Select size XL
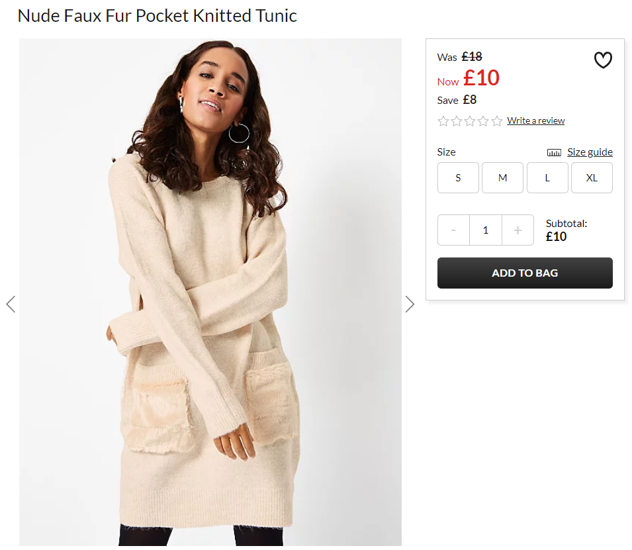 [592, 178]
